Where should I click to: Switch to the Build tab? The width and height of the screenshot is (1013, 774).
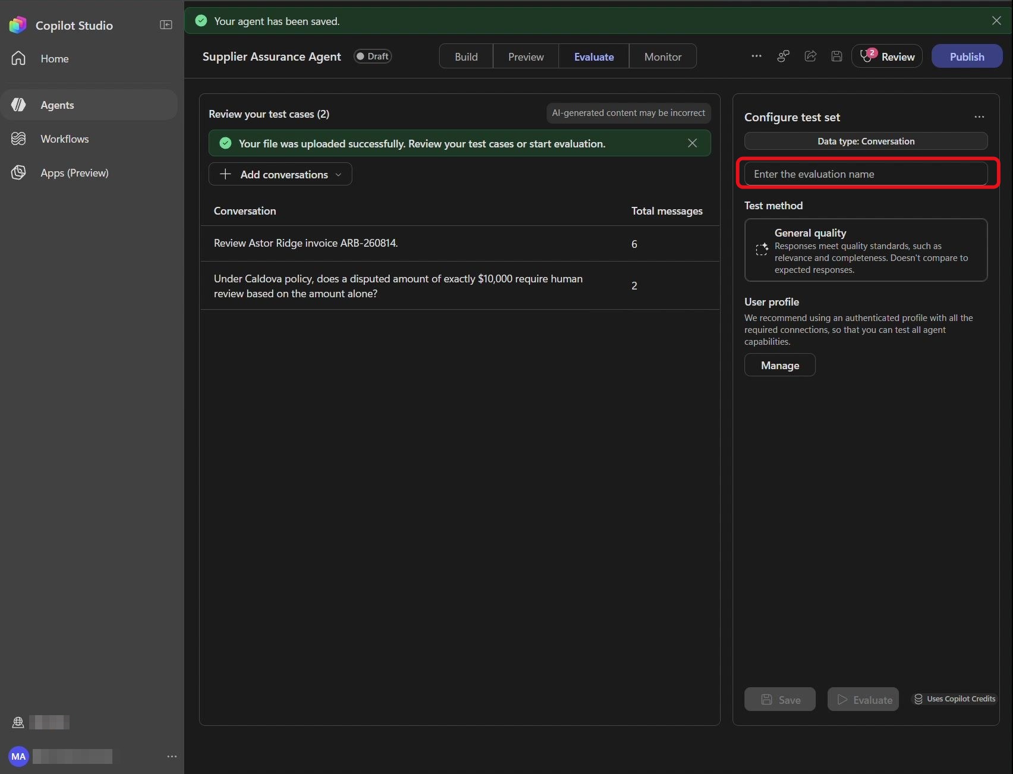[466, 56]
